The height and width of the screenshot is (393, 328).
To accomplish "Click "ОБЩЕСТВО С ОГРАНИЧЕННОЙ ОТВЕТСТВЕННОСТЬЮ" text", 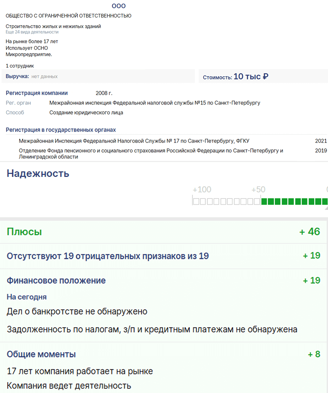I will pos(68,16).
